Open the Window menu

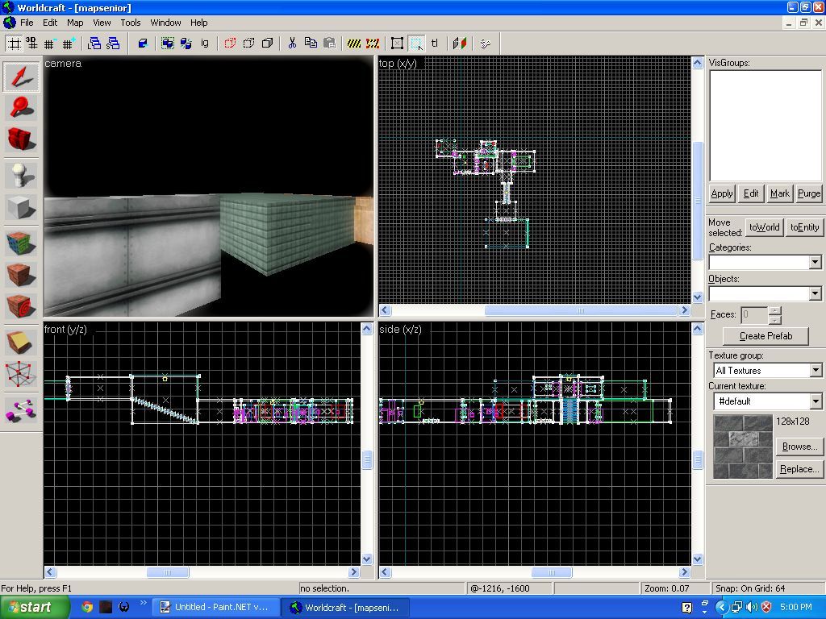165,23
